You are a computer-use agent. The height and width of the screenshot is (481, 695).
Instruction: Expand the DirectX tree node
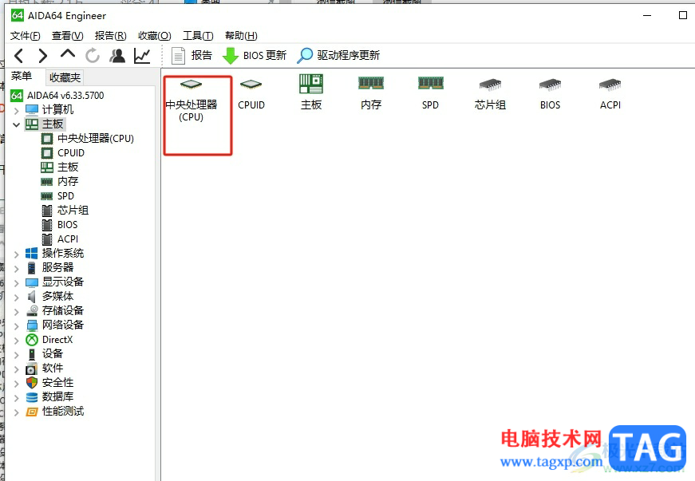(x=17, y=340)
